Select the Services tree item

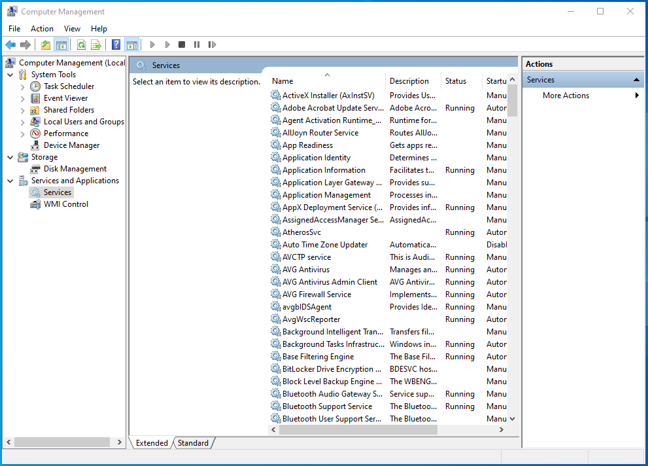pyautogui.click(x=51, y=192)
